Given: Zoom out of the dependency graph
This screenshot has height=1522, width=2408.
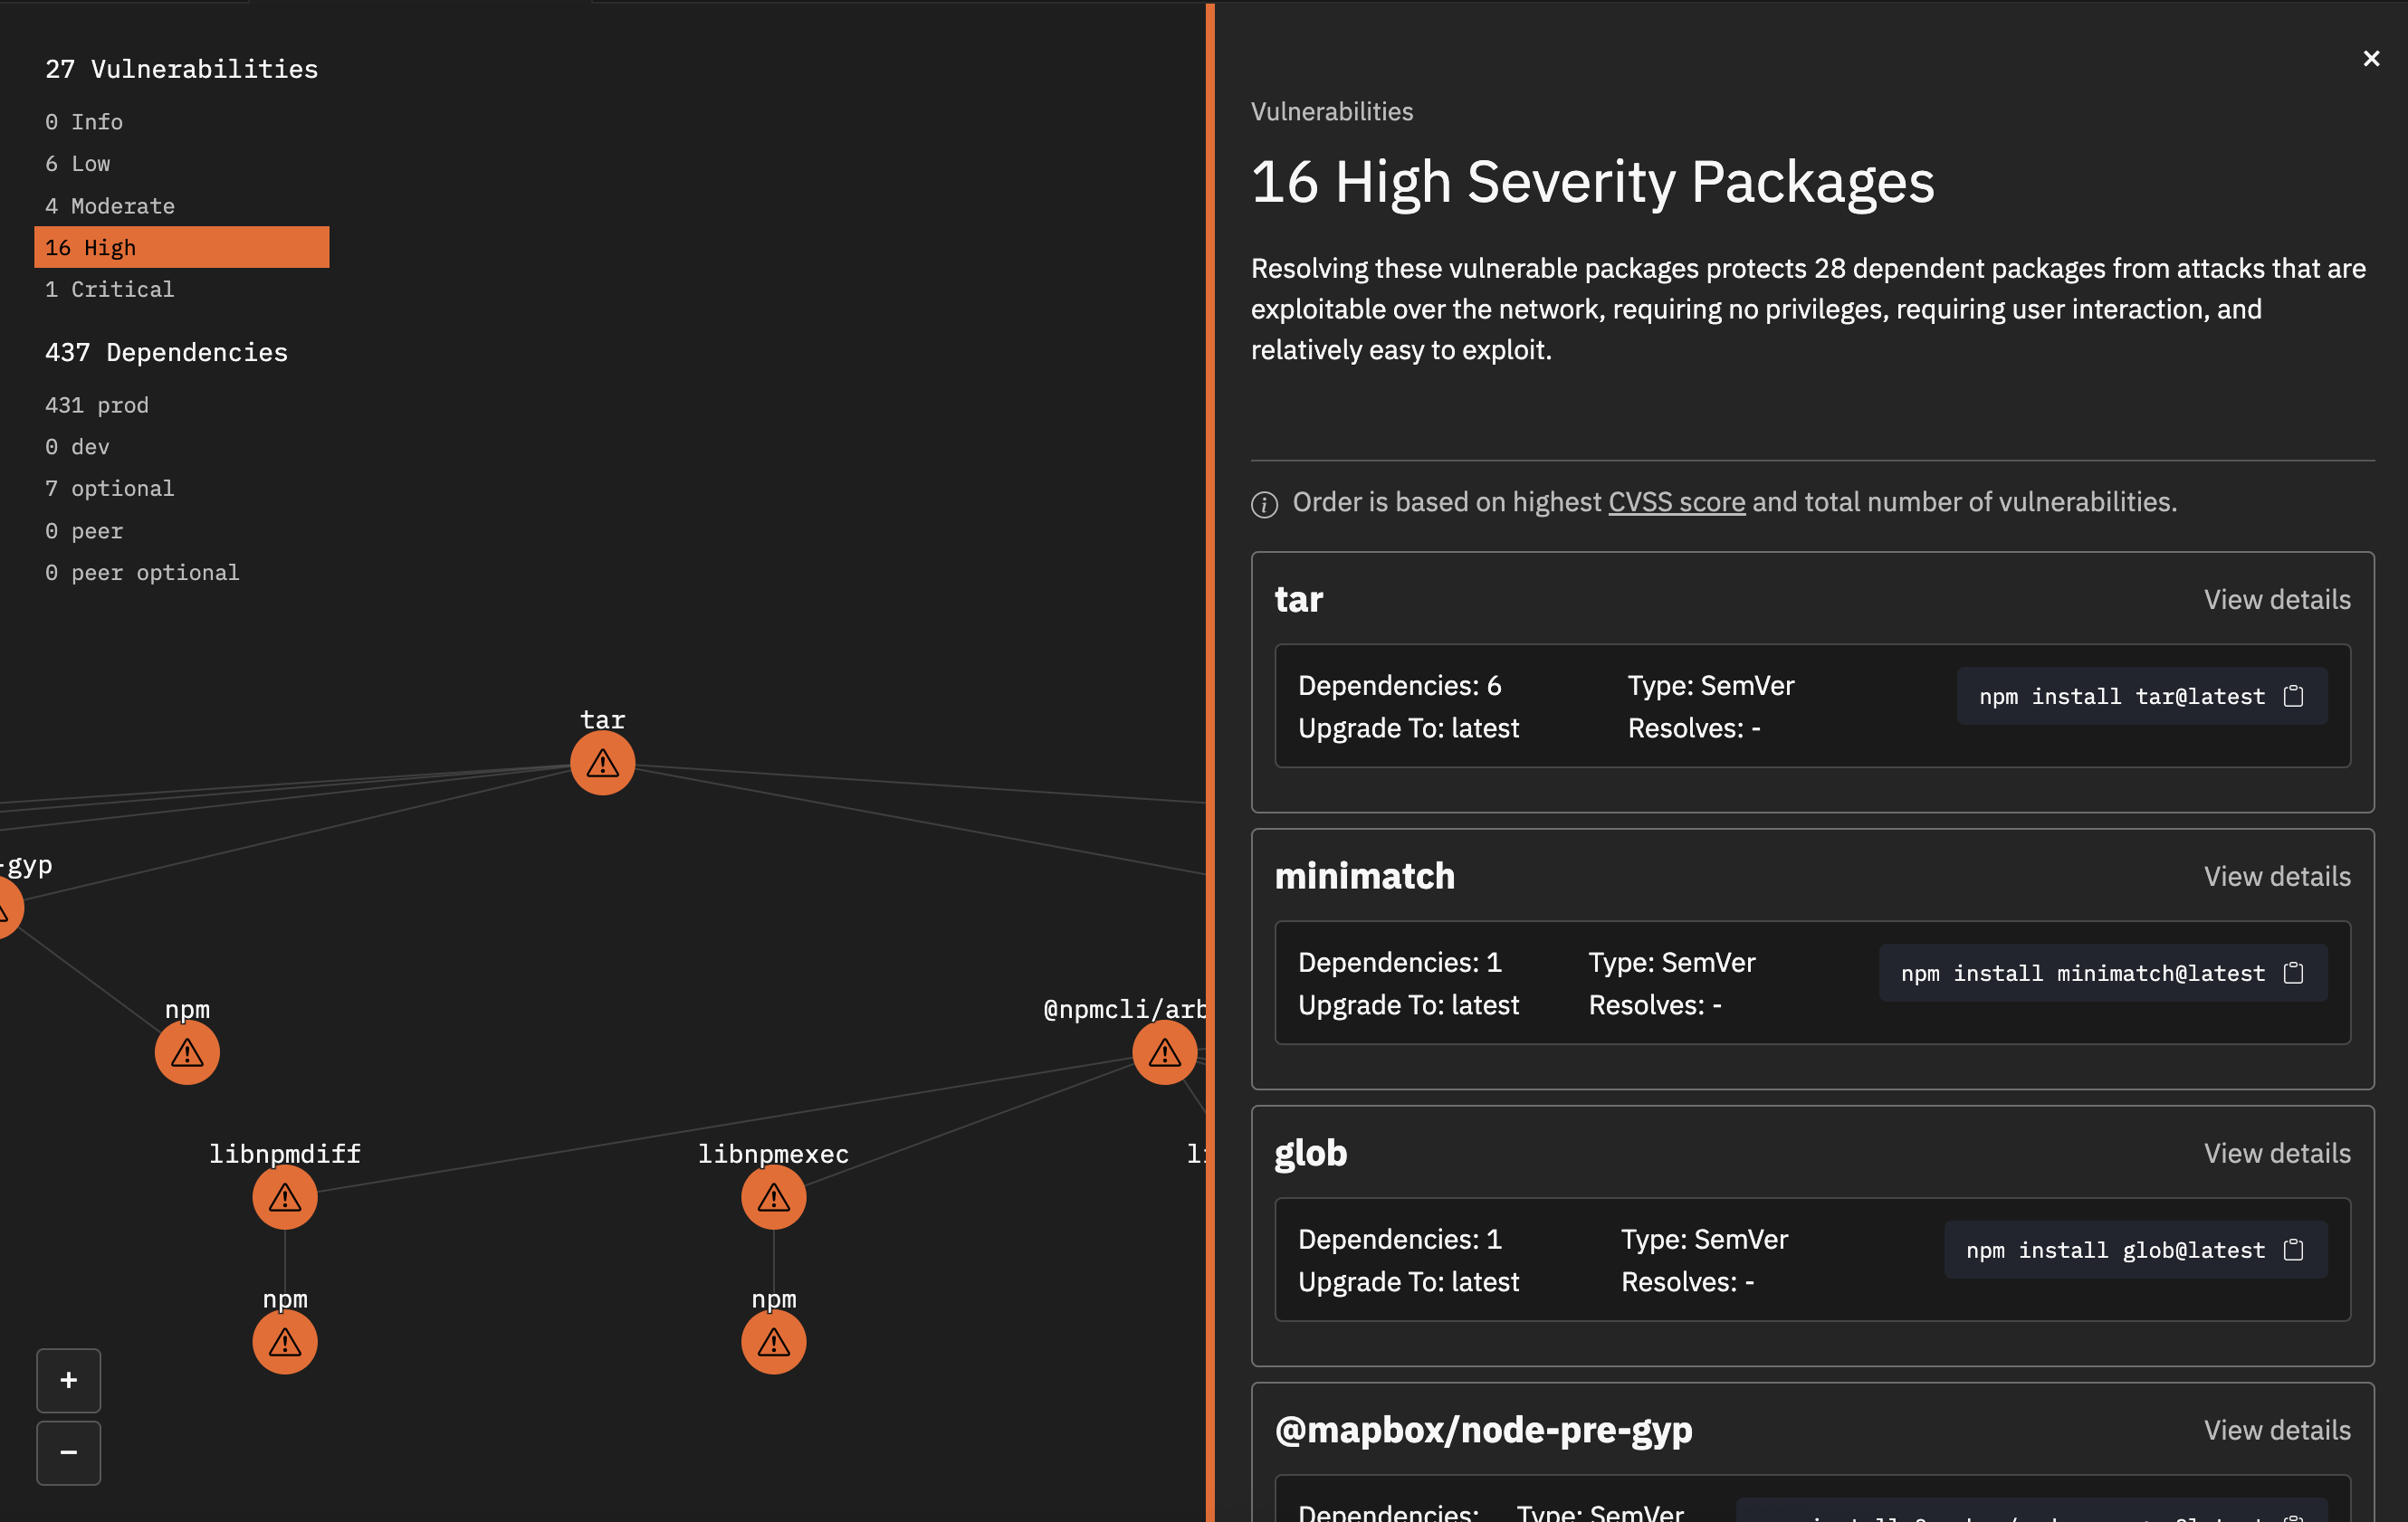Looking at the screenshot, I should pos(68,1452).
